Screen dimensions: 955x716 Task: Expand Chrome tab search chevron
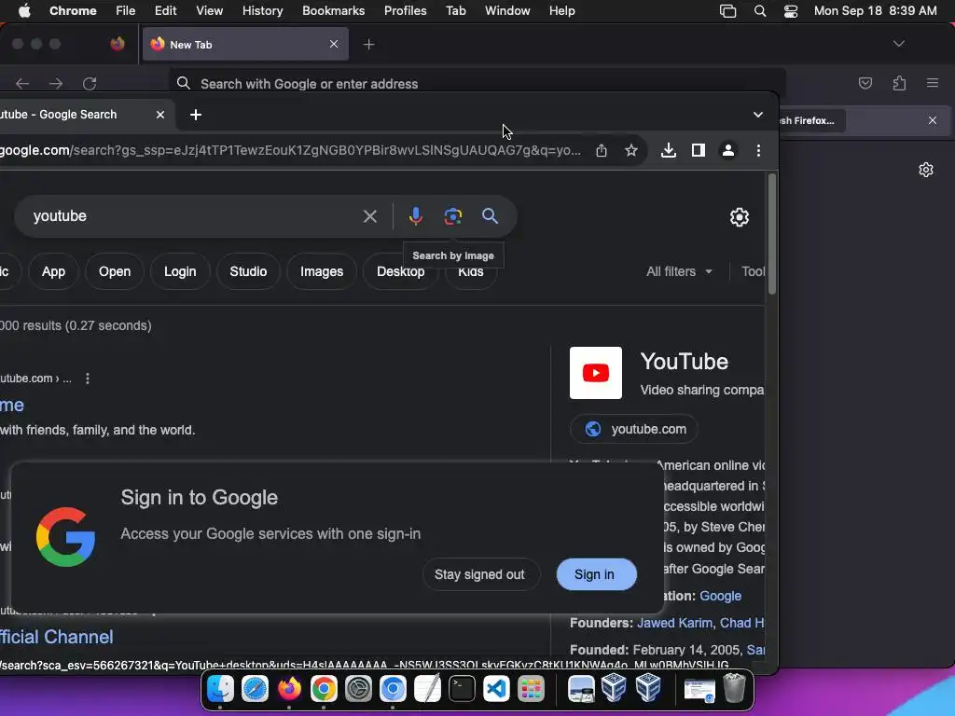click(x=757, y=115)
